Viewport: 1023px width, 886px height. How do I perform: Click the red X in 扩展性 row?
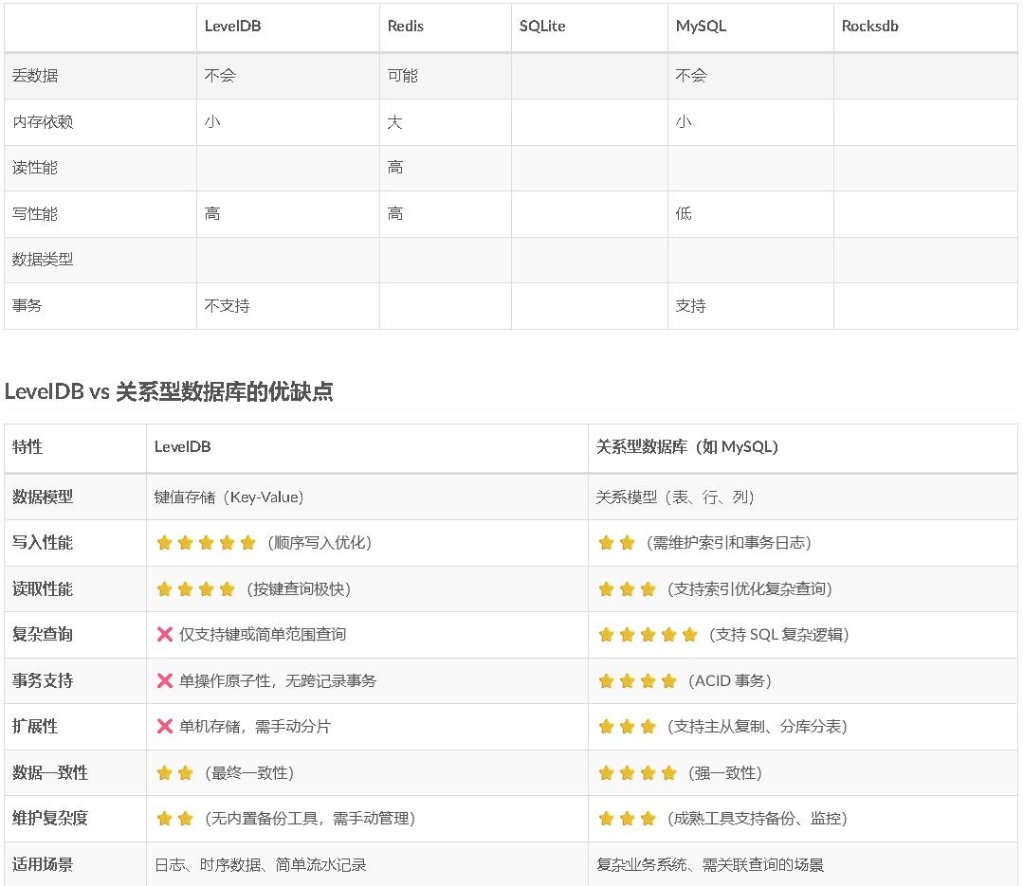(x=164, y=726)
